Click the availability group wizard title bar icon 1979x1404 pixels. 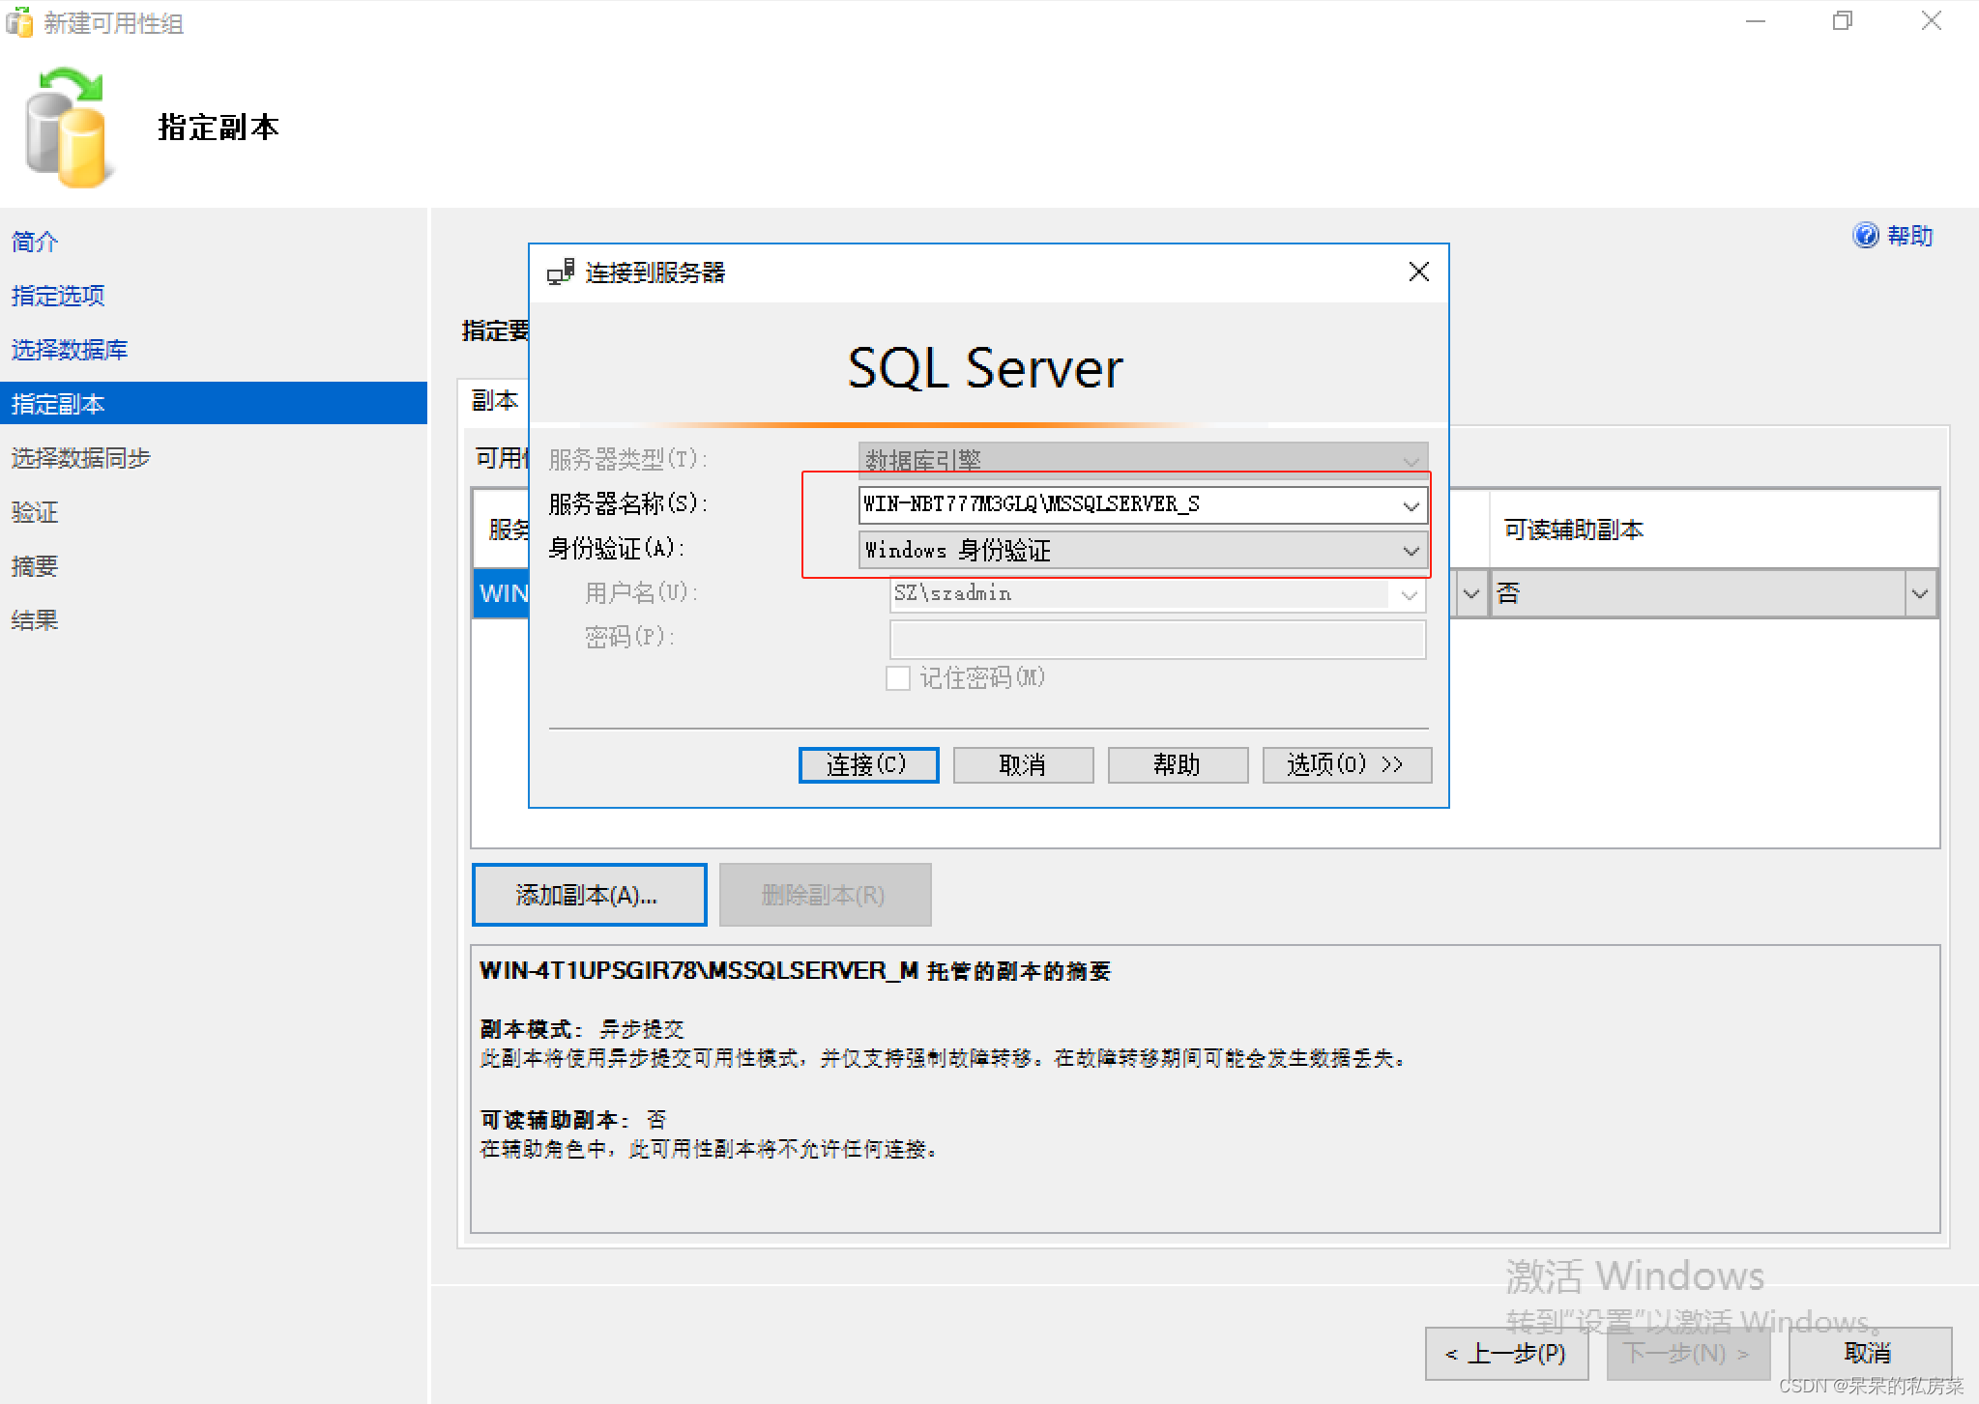point(19,21)
